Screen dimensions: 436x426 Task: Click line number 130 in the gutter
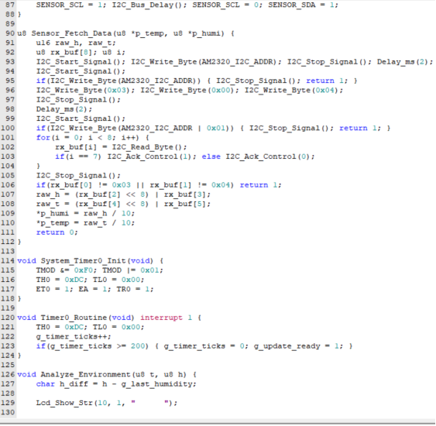tap(8, 411)
